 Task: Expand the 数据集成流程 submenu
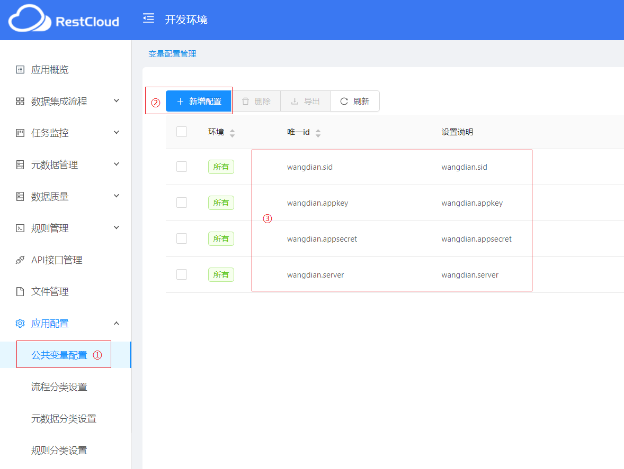click(117, 101)
